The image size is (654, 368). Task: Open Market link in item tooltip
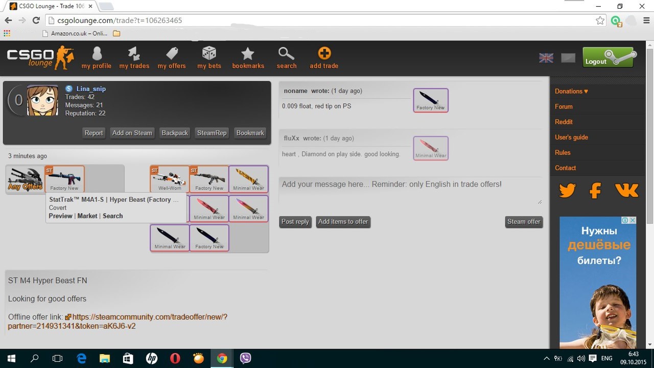[87, 216]
